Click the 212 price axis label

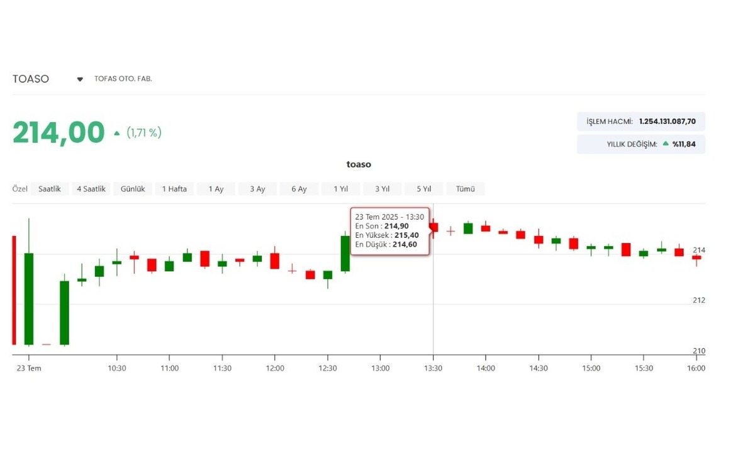point(699,300)
